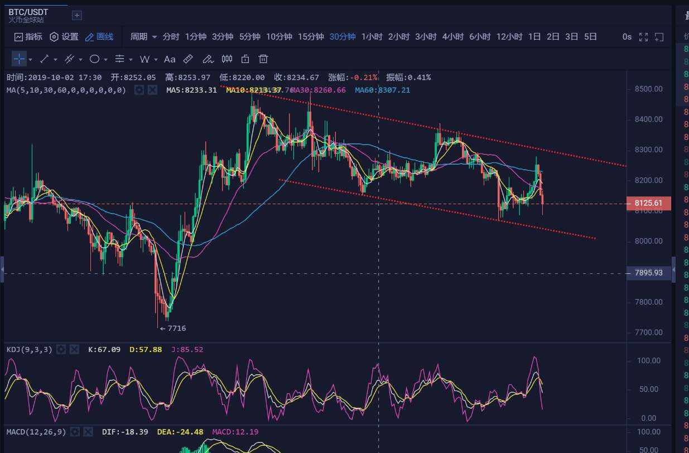Select the Aa text annotation tool

pos(170,59)
